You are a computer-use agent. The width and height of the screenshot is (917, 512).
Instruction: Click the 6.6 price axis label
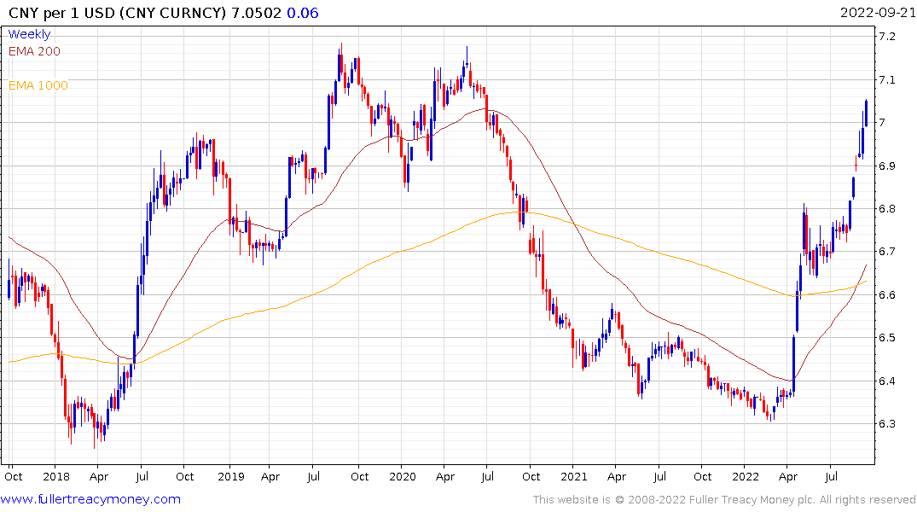pyautogui.click(x=886, y=295)
